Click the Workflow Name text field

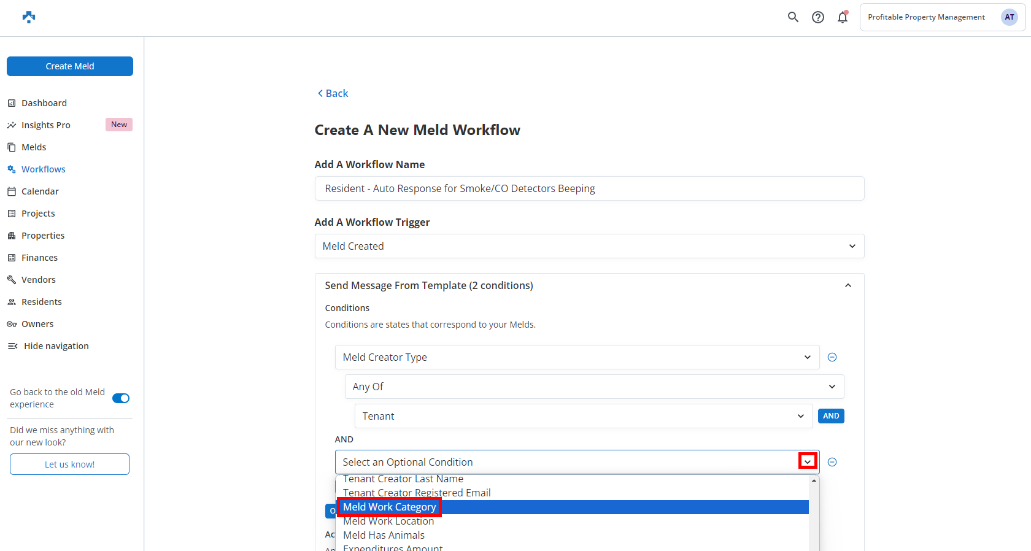click(589, 188)
